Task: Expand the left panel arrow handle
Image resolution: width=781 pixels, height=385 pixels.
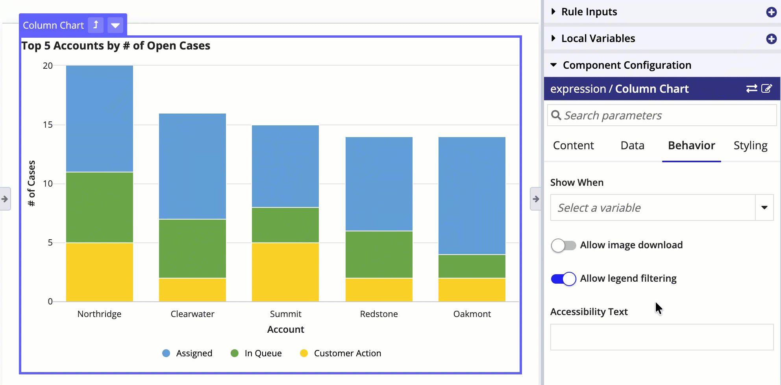Action: [x=5, y=199]
